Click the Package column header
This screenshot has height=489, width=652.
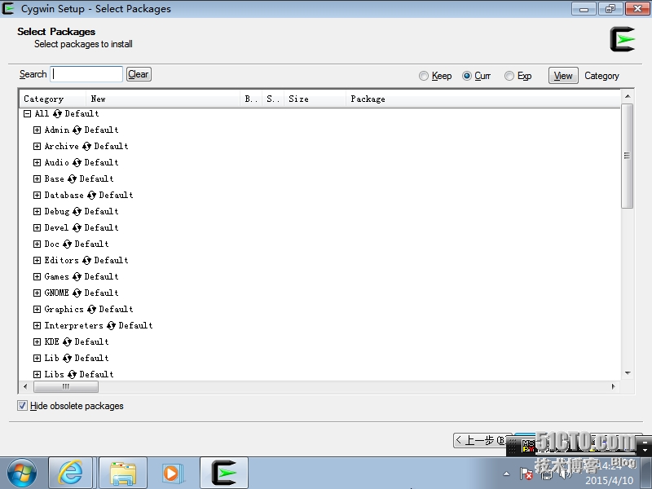[x=482, y=99]
